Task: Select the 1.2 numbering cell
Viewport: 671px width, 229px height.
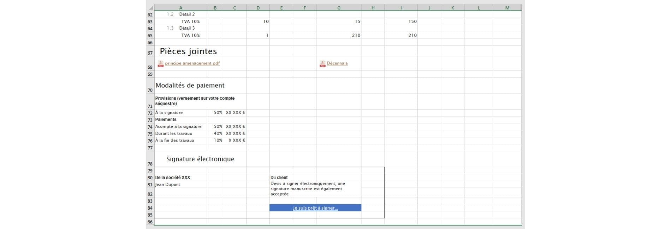Action: (x=170, y=14)
